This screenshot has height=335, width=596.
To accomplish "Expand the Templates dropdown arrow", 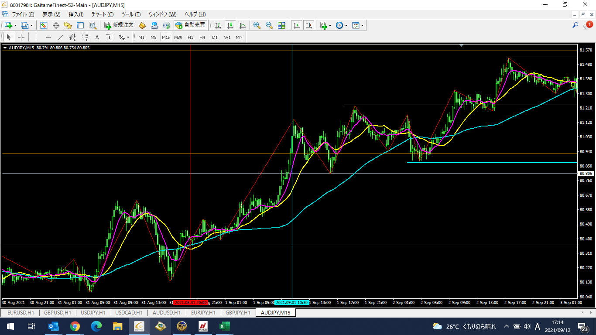I will click(363, 25).
